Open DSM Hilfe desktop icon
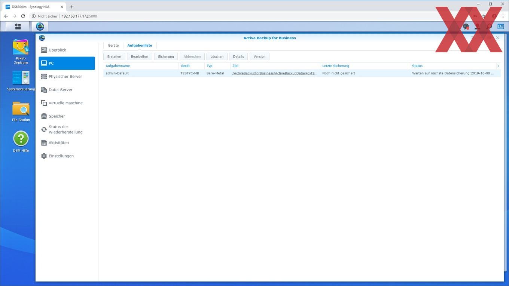 pyautogui.click(x=21, y=142)
